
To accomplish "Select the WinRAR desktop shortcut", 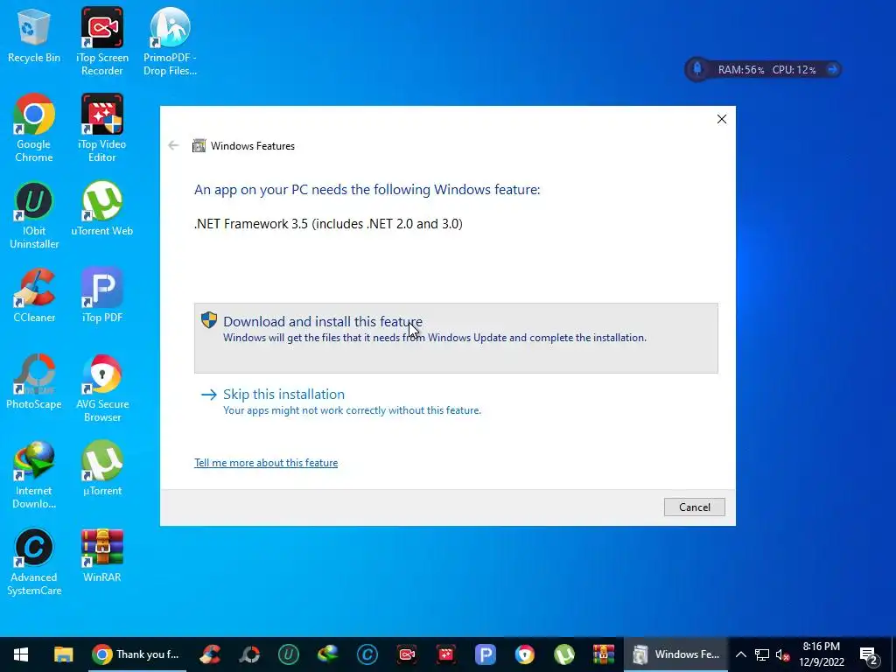I will pos(101,555).
